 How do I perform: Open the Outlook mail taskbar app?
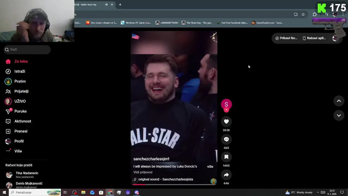pos(92,192)
